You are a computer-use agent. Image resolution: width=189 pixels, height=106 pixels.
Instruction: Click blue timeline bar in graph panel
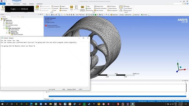pyautogui.click(x=118, y=96)
